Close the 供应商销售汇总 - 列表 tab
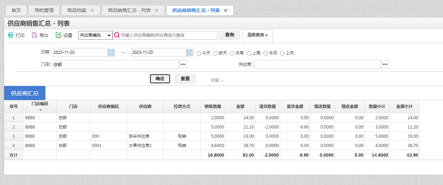443x185 pixels. point(225,10)
